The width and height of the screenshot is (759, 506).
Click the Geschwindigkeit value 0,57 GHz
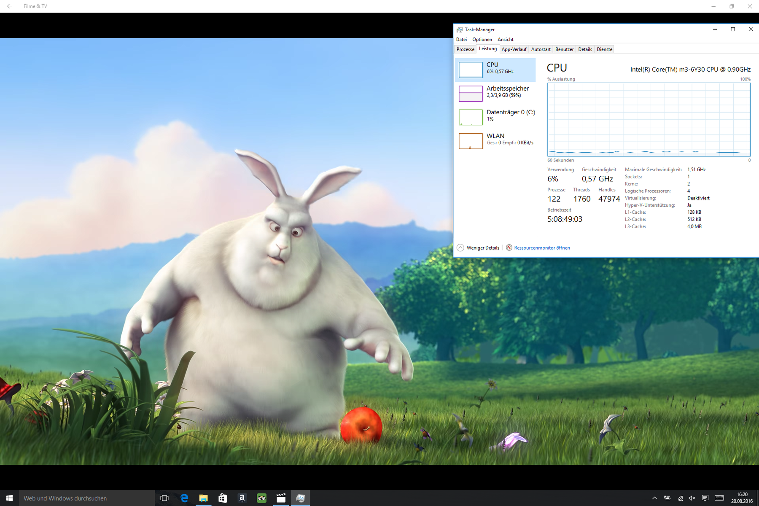coord(597,179)
